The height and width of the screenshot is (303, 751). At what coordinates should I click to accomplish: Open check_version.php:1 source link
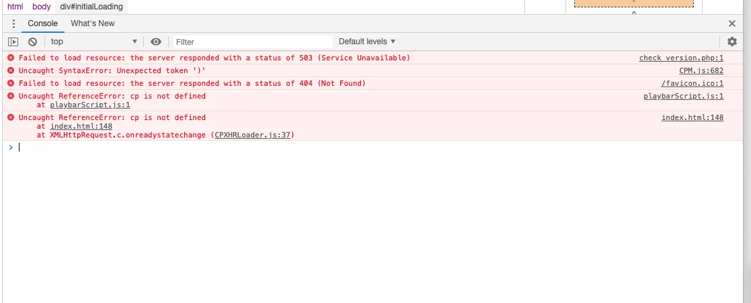681,58
